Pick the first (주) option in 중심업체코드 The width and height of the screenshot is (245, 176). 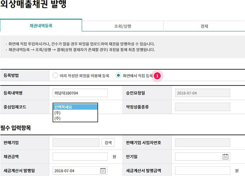(x=75, y=113)
